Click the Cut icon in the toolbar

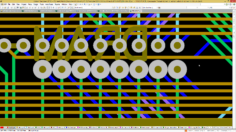click(x=38, y=7)
